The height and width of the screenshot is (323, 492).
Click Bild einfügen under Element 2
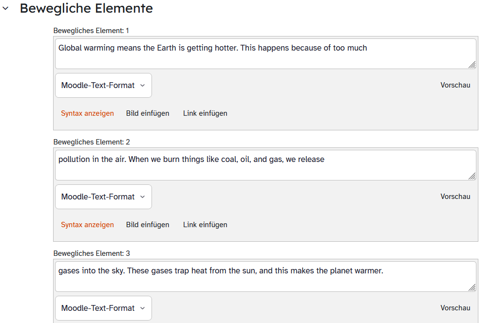pos(148,225)
